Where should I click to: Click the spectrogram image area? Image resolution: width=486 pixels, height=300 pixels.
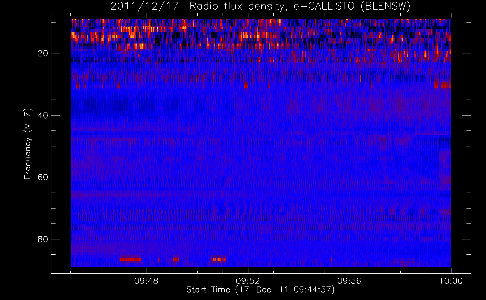pos(261,143)
